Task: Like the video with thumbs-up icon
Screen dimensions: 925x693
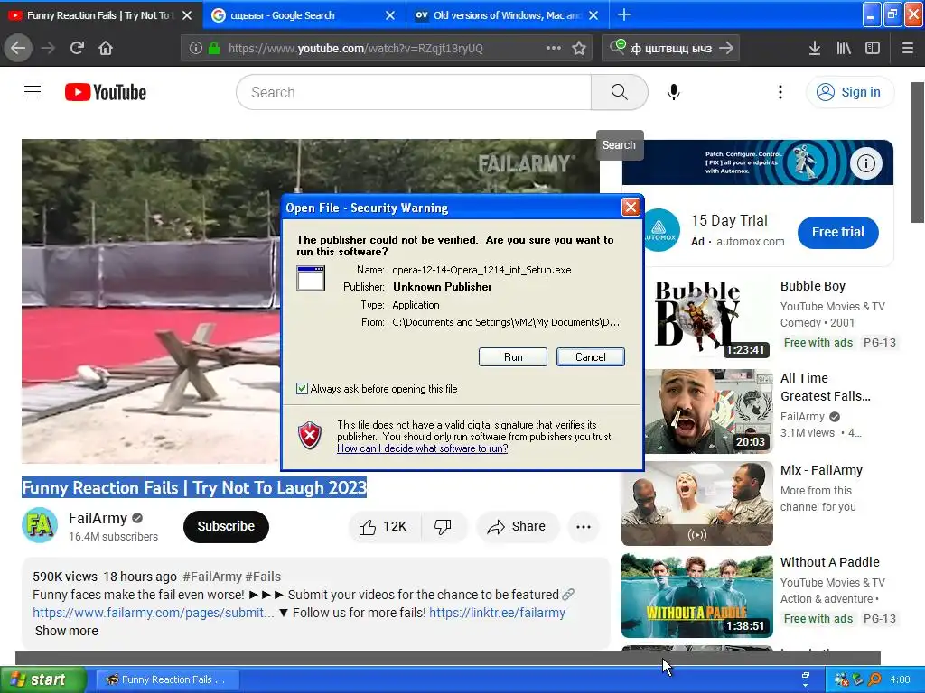Action: (x=368, y=527)
